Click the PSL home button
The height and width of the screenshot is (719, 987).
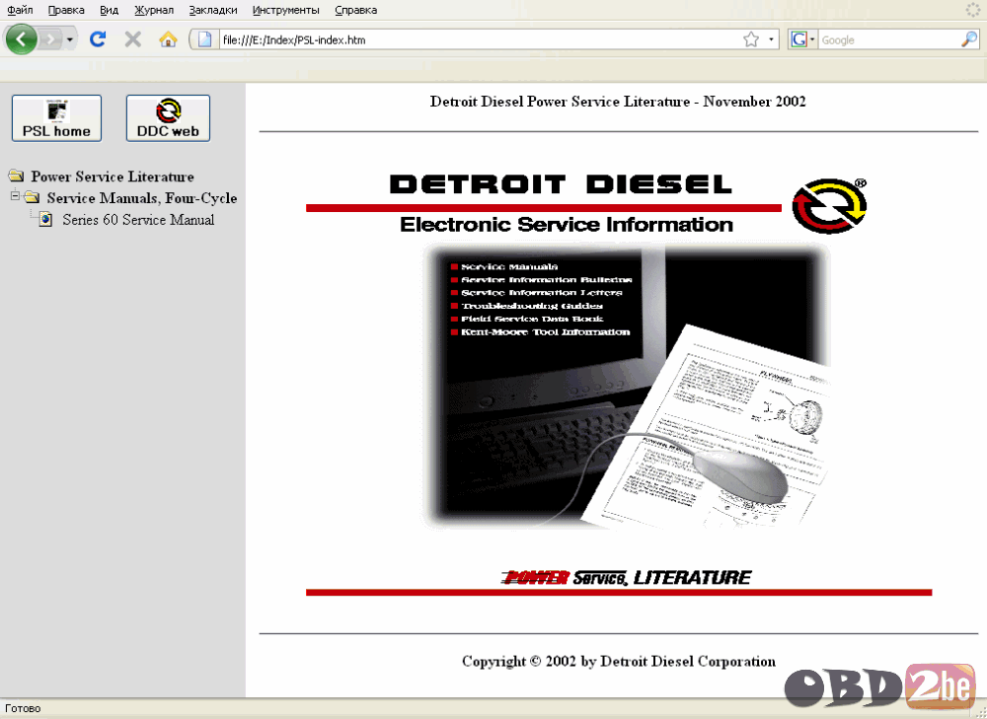[x=56, y=118]
